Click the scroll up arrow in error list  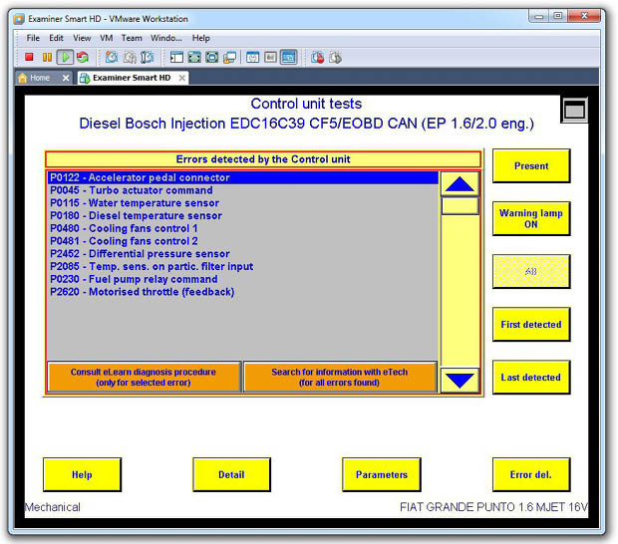(460, 183)
